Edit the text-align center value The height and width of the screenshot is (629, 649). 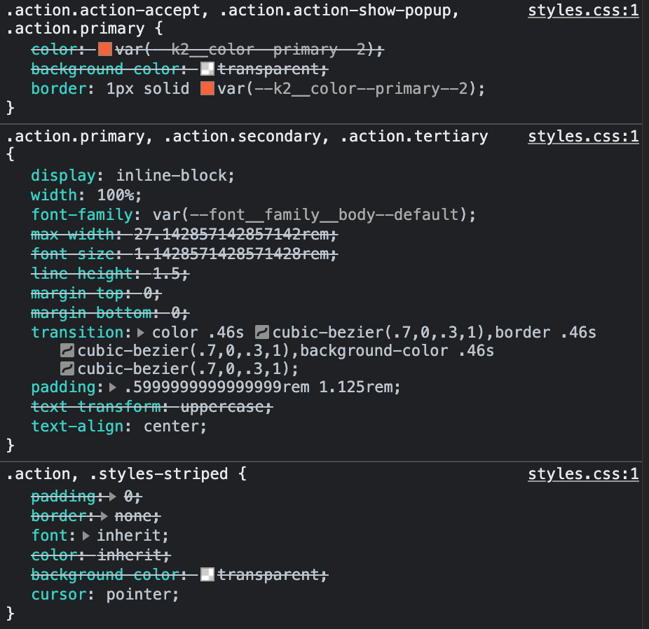point(175,426)
